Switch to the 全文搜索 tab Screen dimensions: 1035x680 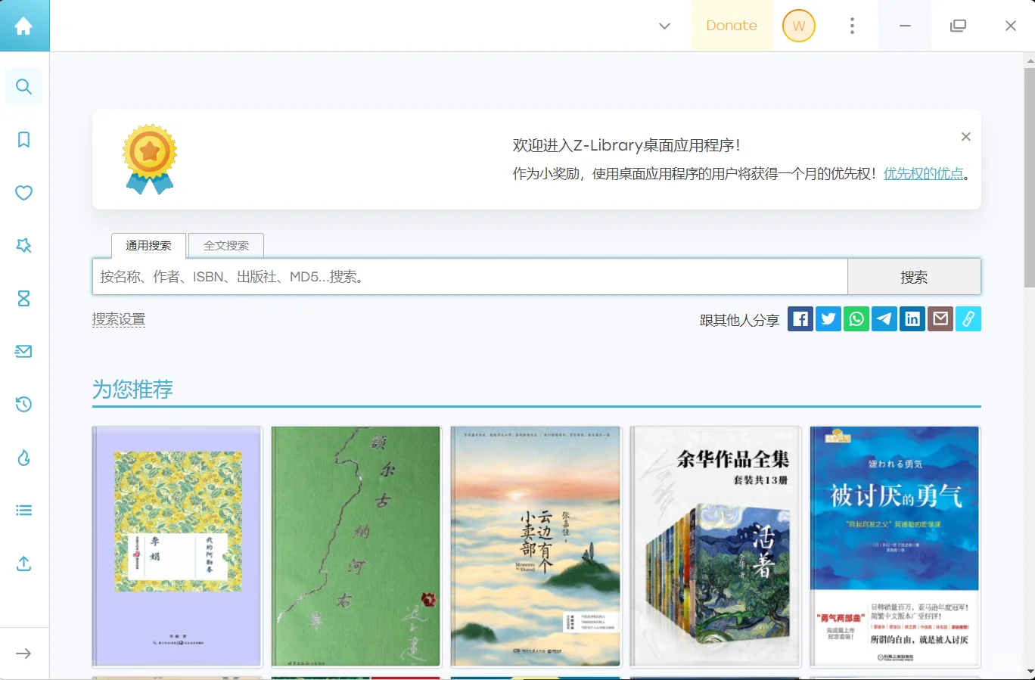point(225,245)
